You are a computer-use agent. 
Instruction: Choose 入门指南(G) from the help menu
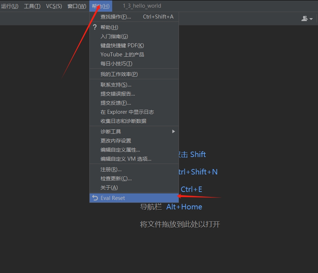[x=114, y=36]
